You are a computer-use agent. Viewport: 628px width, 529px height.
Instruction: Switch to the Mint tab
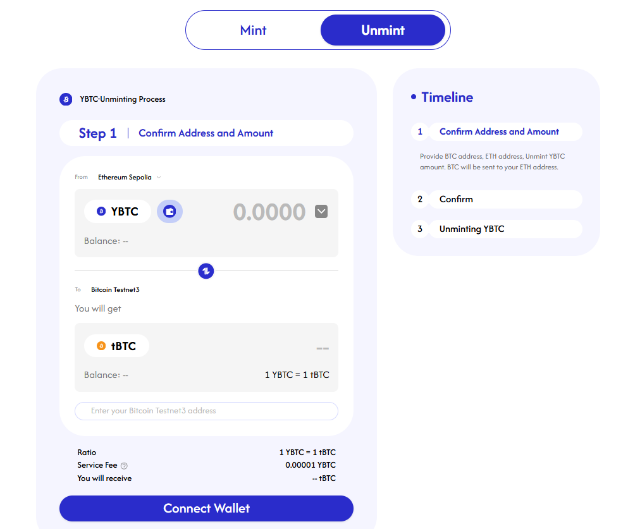pos(253,30)
